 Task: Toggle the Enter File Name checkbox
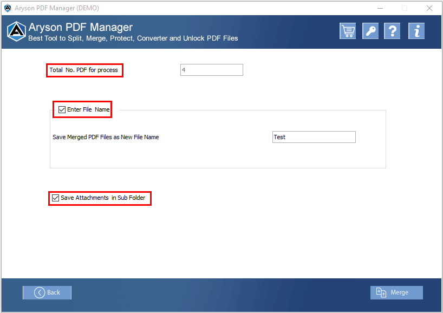(x=62, y=109)
